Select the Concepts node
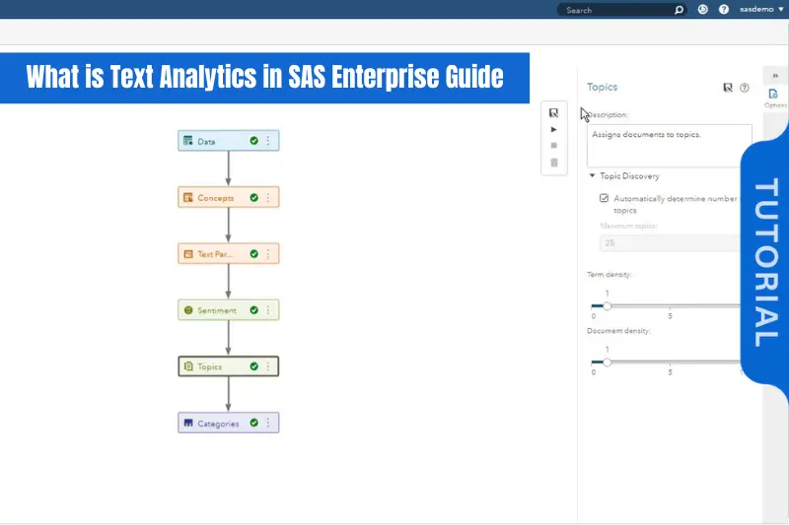The width and height of the screenshot is (789, 525). click(x=229, y=197)
